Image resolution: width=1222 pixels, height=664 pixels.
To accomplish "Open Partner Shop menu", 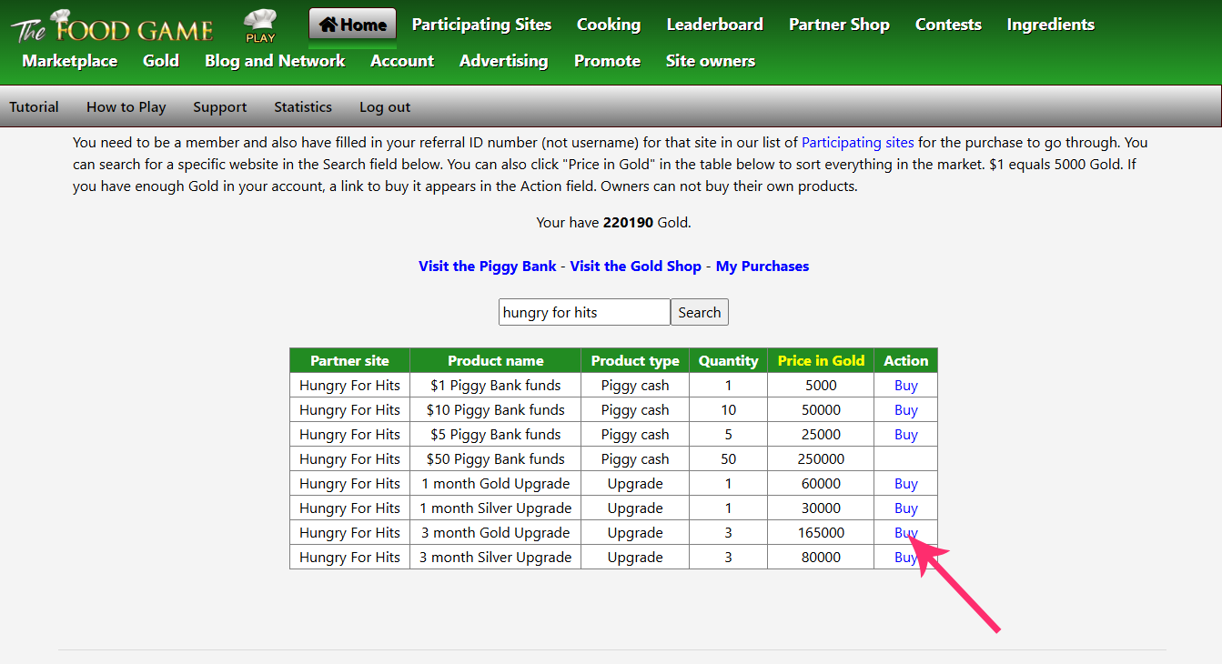I will pyautogui.click(x=839, y=25).
